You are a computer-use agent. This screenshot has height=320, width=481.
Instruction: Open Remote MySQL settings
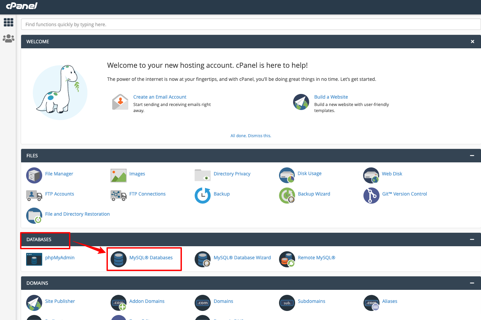[317, 257]
